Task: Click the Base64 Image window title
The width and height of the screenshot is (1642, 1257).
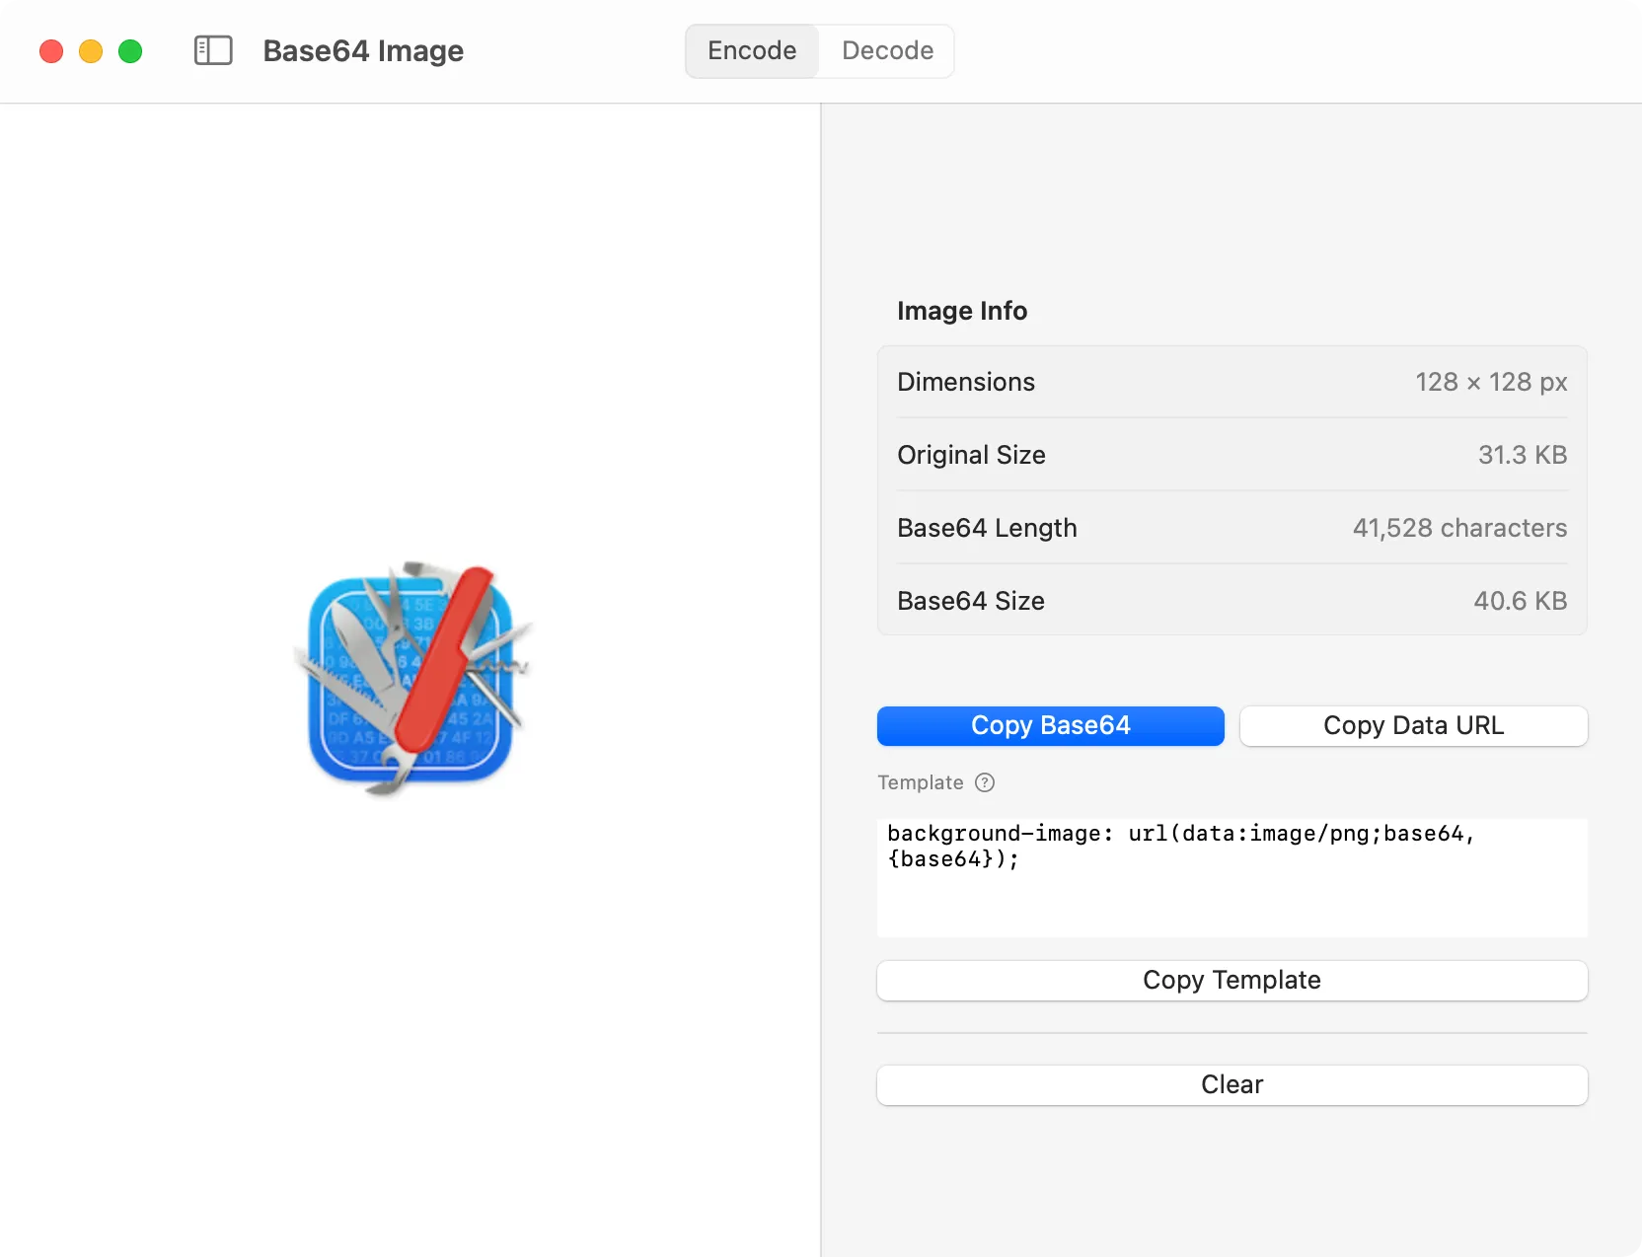Action: pos(363,50)
